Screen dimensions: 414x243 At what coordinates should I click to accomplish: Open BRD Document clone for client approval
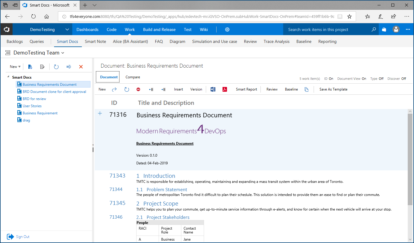coord(54,92)
